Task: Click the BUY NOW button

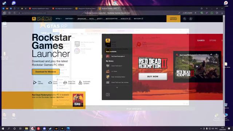Action: [x=153, y=76]
